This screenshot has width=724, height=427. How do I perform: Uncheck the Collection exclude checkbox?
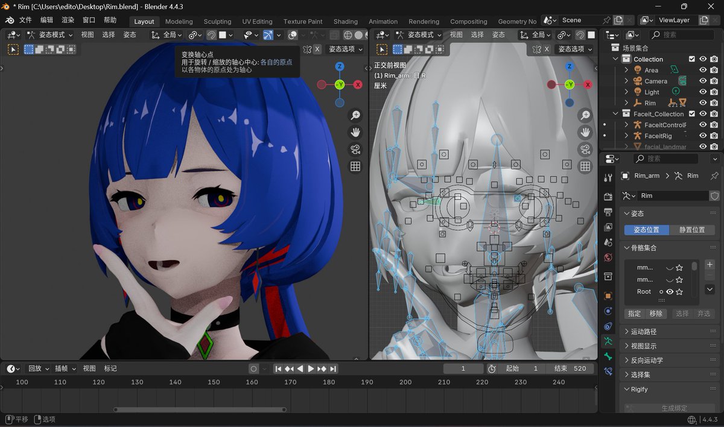tap(692, 59)
